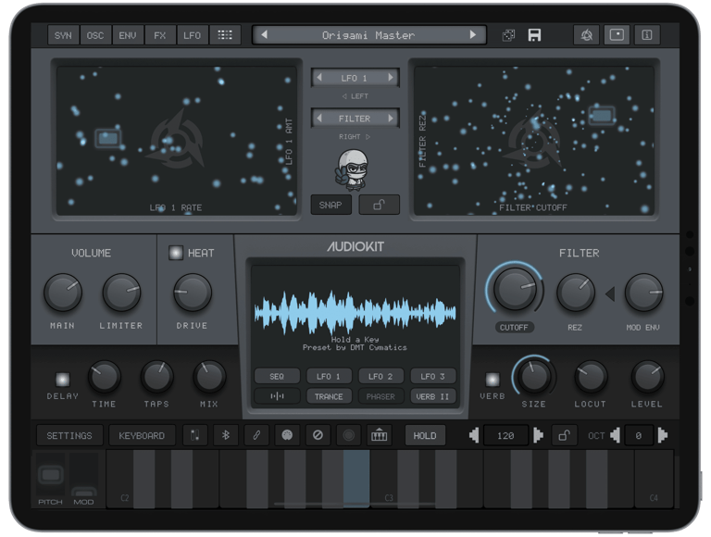Open the XY pad view icon
This screenshot has height=537, width=711.
pyautogui.click(x=617, y=35)
